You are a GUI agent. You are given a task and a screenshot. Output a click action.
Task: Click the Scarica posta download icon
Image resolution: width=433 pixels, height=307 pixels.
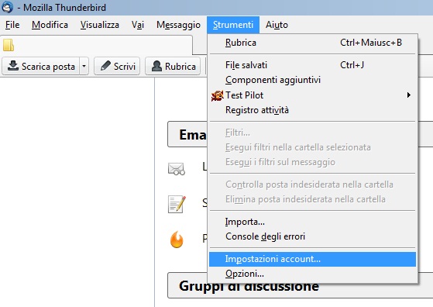tap(13, 66)
